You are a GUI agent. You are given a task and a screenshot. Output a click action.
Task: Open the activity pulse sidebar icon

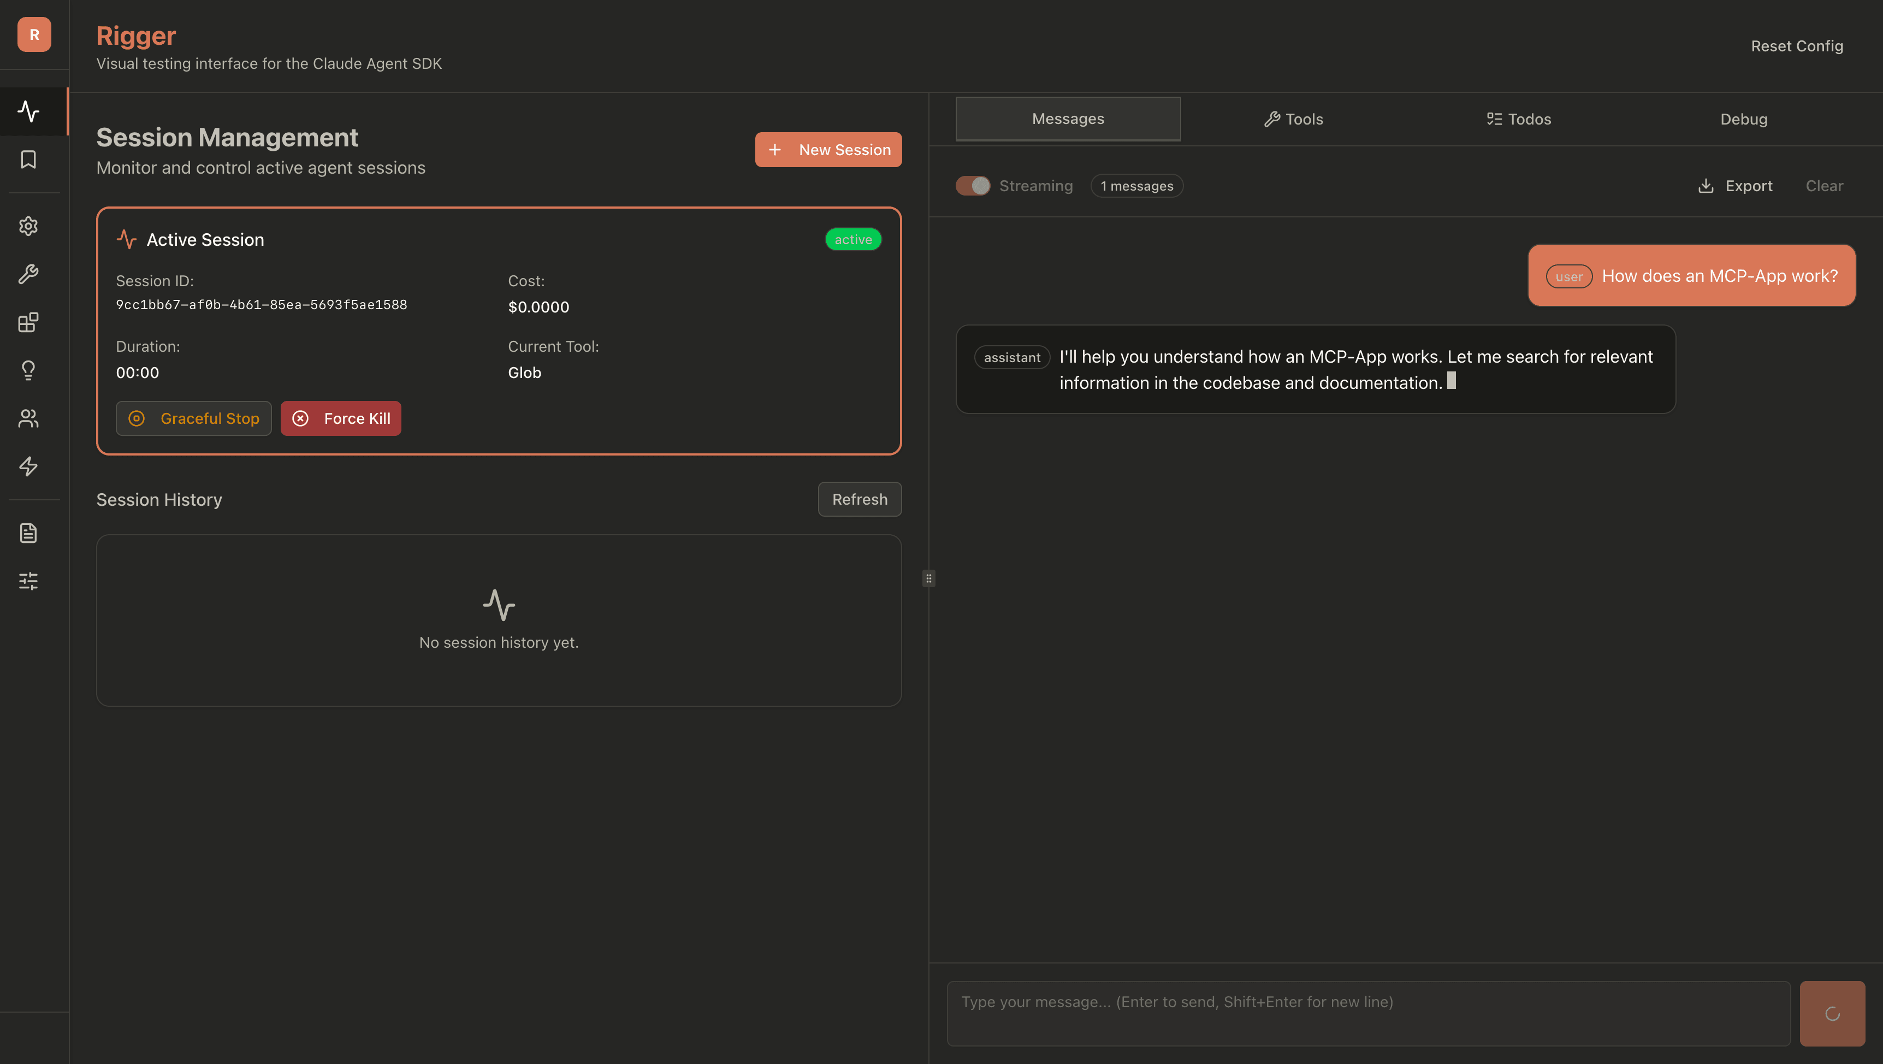(28, 111)
